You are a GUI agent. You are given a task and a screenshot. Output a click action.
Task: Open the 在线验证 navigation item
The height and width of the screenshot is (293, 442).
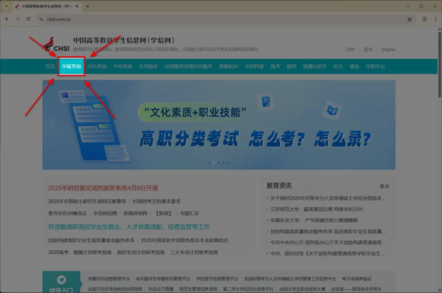tap(149, 66)
